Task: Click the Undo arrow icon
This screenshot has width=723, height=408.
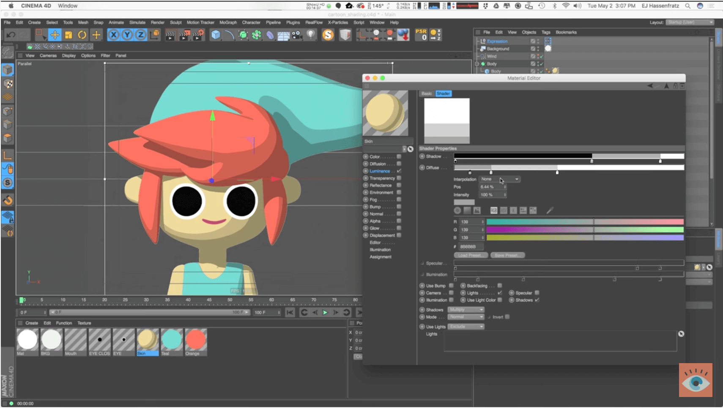Action: tap(11, 35)
